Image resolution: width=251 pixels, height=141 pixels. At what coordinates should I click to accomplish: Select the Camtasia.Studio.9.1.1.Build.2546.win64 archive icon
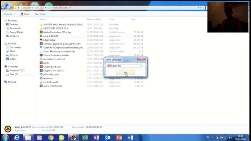tap(41, 43)
